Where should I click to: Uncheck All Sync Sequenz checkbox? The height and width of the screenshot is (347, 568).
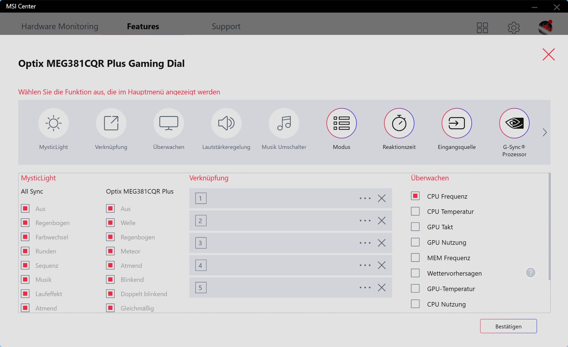point(25,265)
